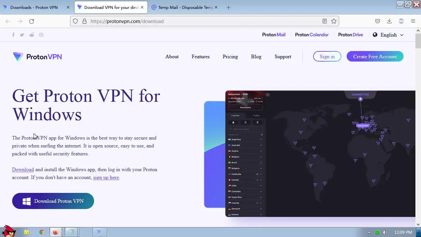Click the scrollbar down arrow
The image size is (421, 237).
coord(418,224)
